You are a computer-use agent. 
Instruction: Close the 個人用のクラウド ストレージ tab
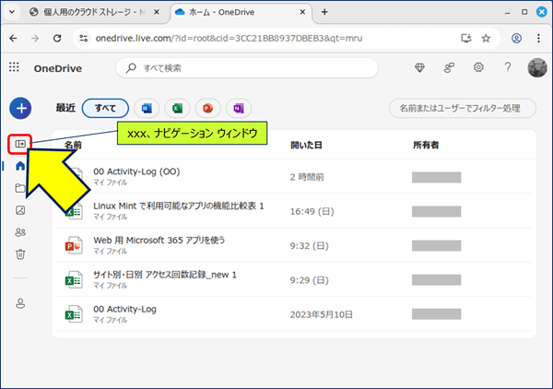tap(157, 12)
